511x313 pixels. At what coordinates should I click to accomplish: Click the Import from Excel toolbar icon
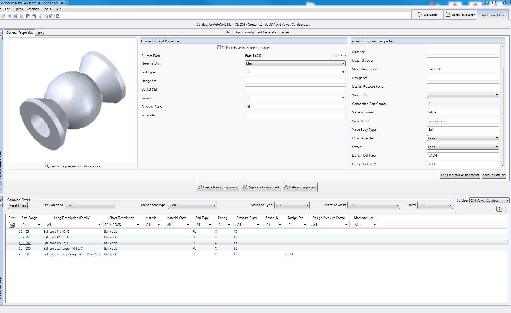[x=34, y=16]
